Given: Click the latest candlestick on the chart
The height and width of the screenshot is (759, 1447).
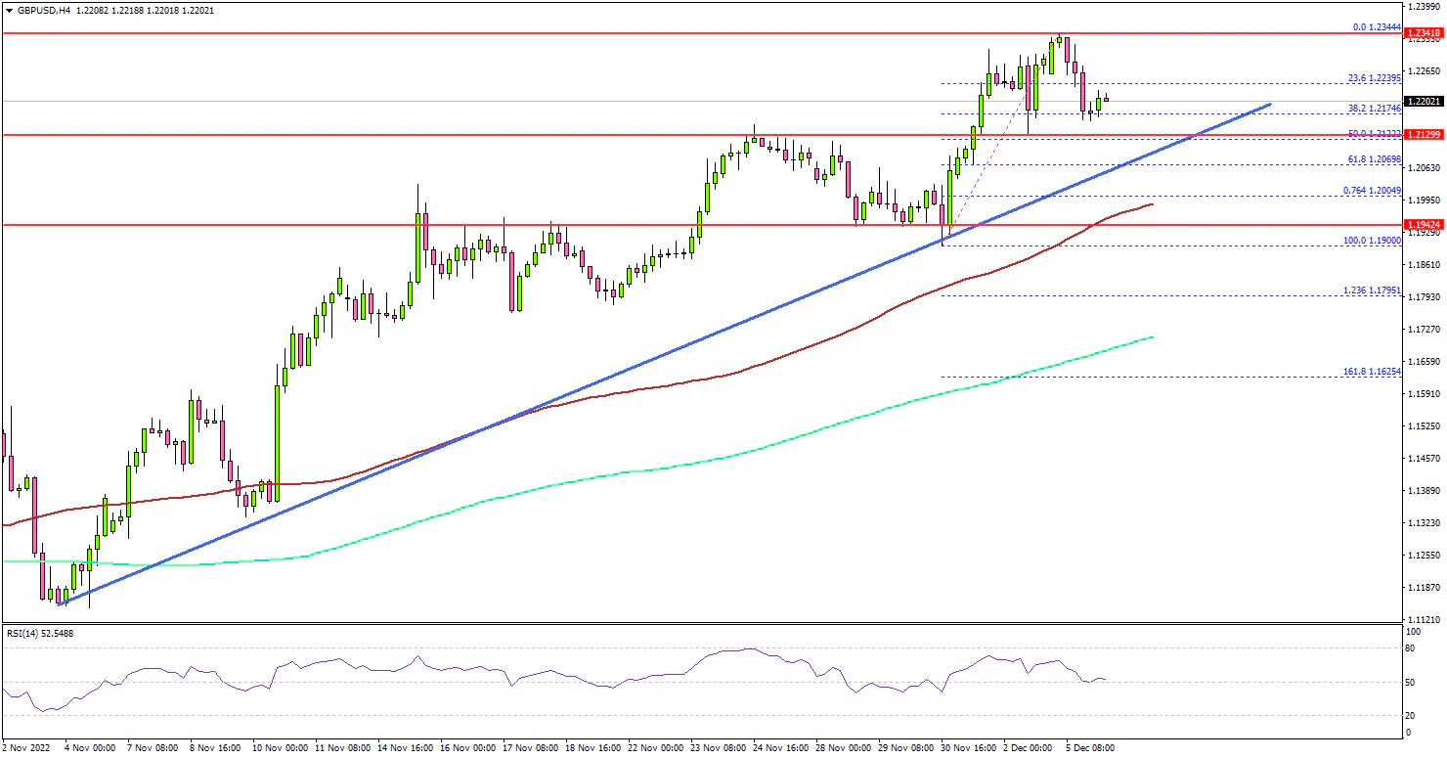Looking at the screenshot, I should click(1106, 98).
